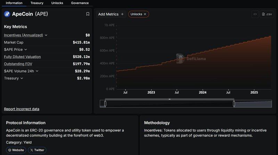Download chart data as .csv

pos(267,14)
